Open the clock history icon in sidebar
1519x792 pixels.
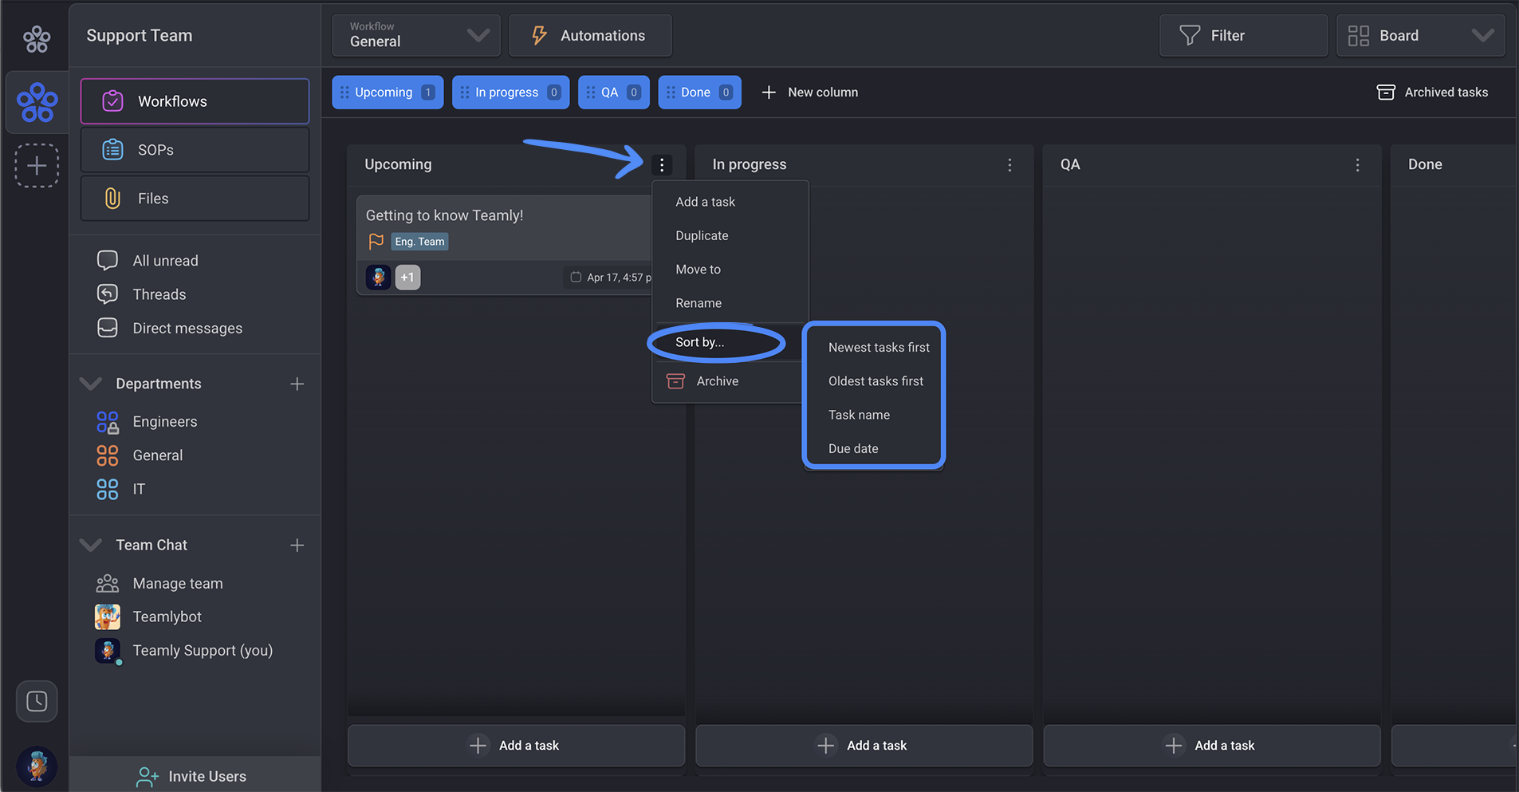coord(37,701)
